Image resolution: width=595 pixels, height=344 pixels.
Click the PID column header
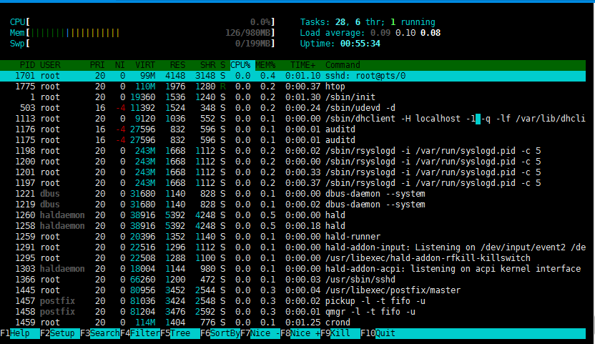(x=27, y=65)
